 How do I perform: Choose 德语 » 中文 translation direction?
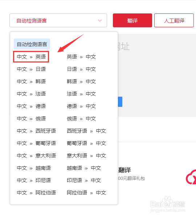[x=81, y=106]
